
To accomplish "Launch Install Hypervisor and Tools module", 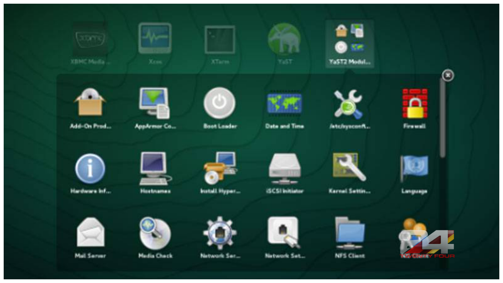I will pyautogui.click(x=220, y=168).
